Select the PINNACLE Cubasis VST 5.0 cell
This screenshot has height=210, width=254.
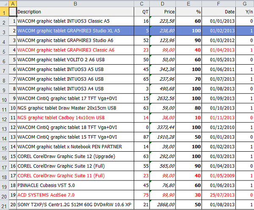click(75, 185)
